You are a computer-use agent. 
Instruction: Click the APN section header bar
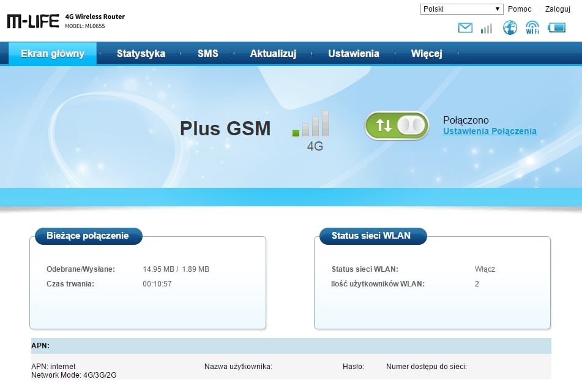pos(291,346)
